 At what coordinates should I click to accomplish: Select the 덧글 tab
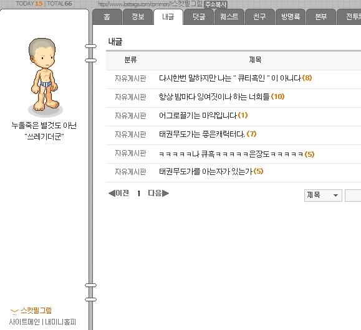pos(199,17)
